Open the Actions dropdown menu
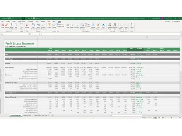Viewport: 182px width, 136px height. coord(131,26)
